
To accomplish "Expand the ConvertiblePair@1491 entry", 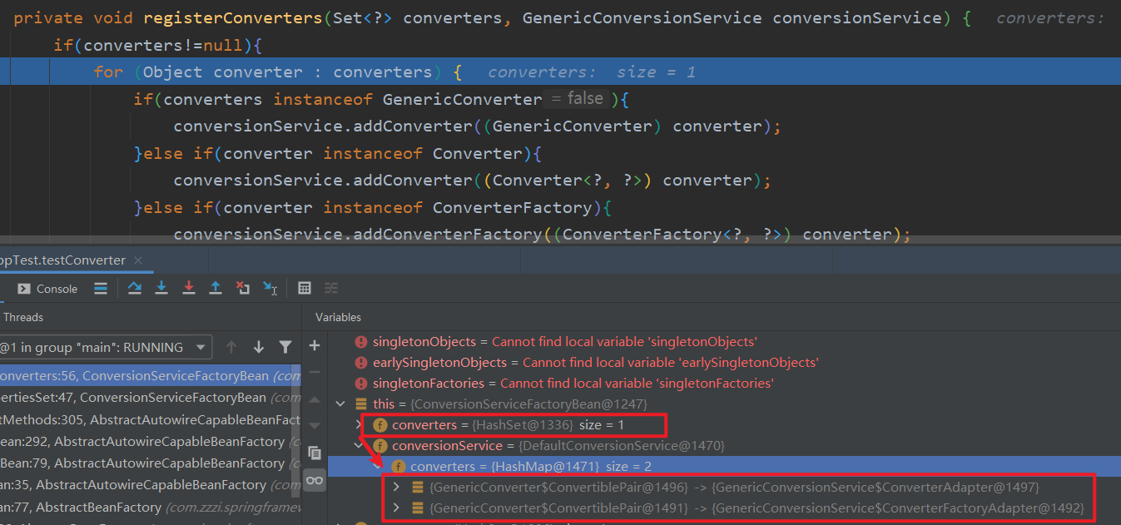I will coord(396,508).
